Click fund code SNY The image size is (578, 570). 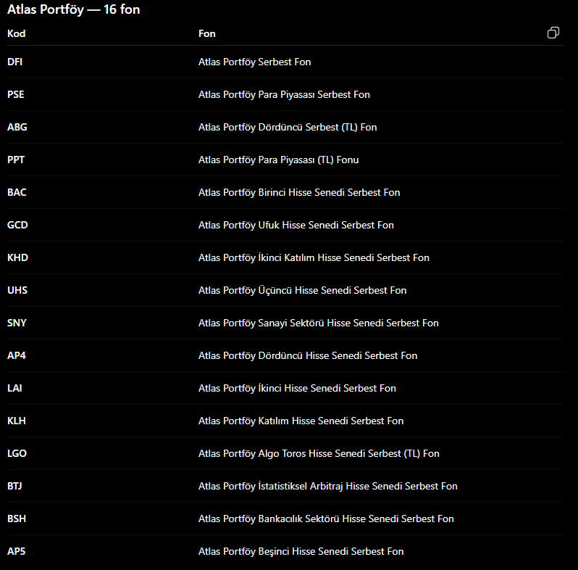[17, 323]
